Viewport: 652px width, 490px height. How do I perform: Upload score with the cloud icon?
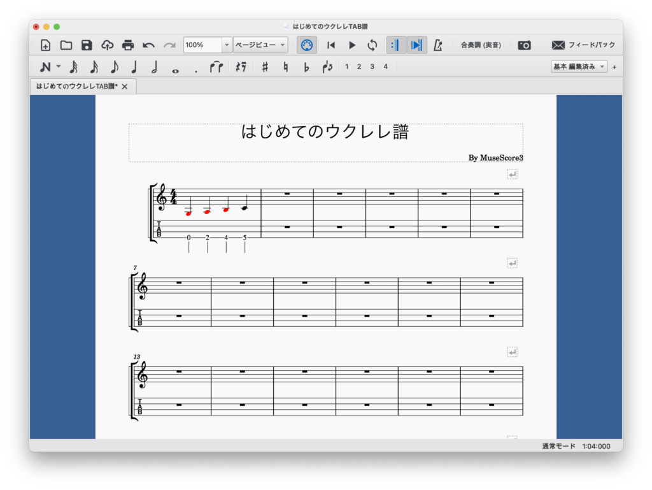108,45
